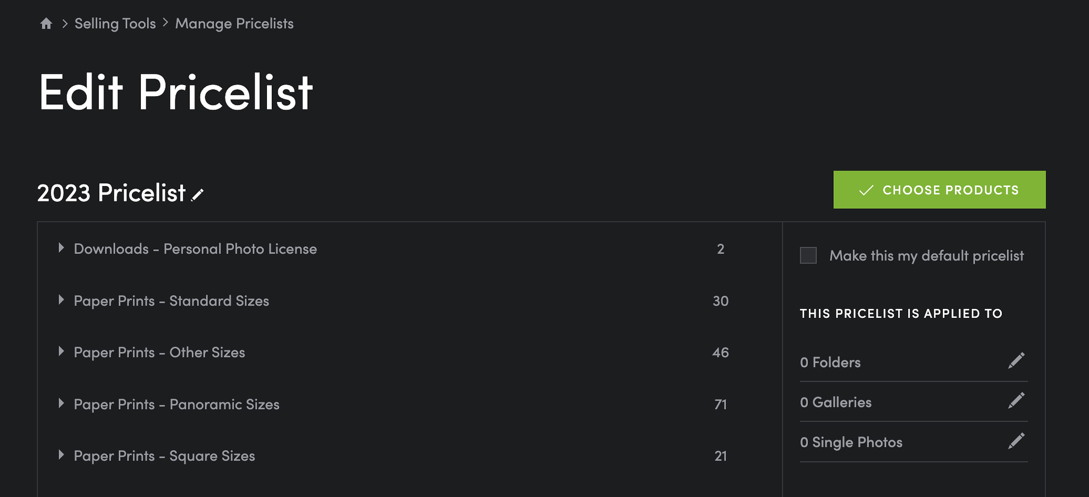Image resolution: width=1089 pixels, height=497 pixels.
Task: Enable Make this my default pricelist checkbox
Action: (808, 255)
